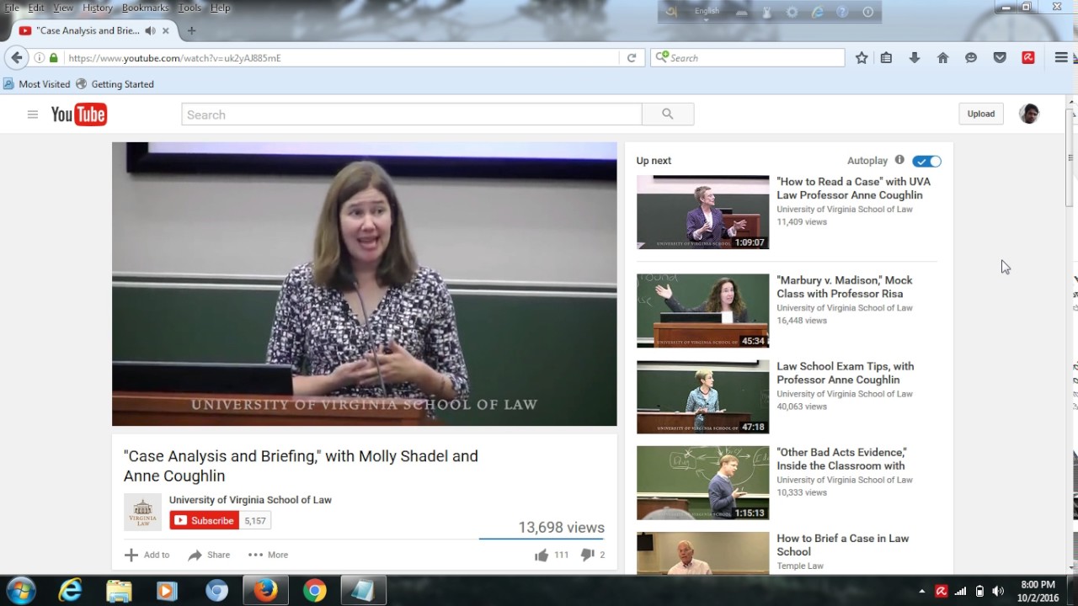
Task: Click the Virginia Law channel avatar
Action: click(142, 512)
